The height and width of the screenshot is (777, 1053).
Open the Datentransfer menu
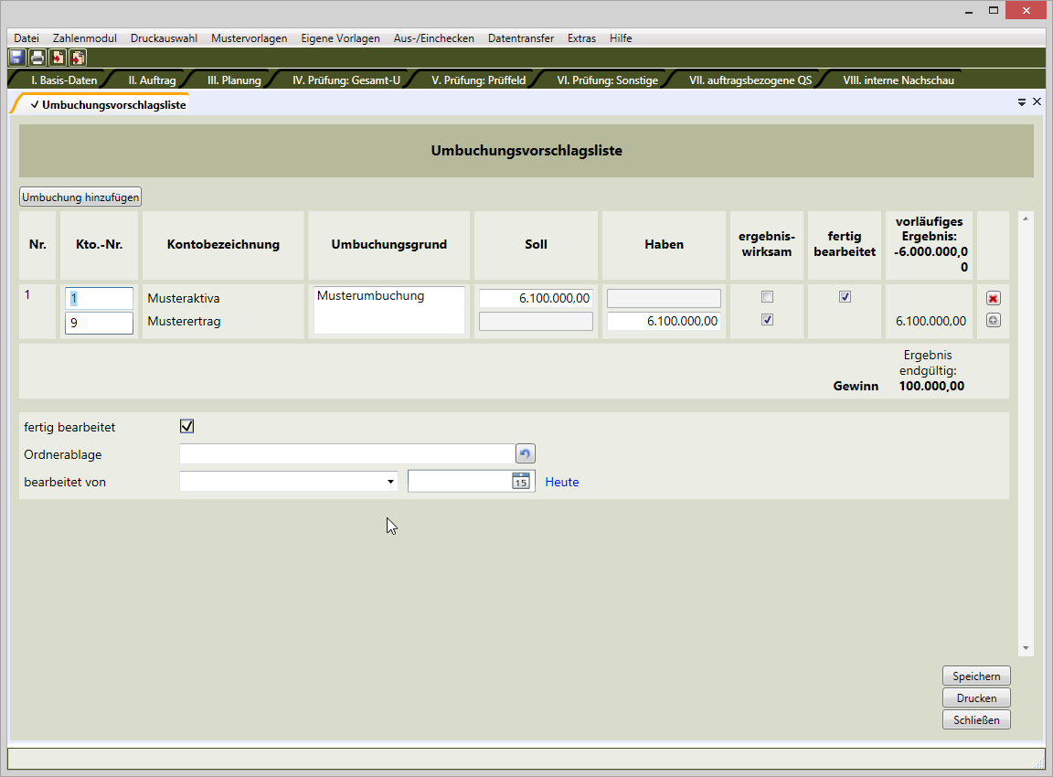tap(520, 38)
